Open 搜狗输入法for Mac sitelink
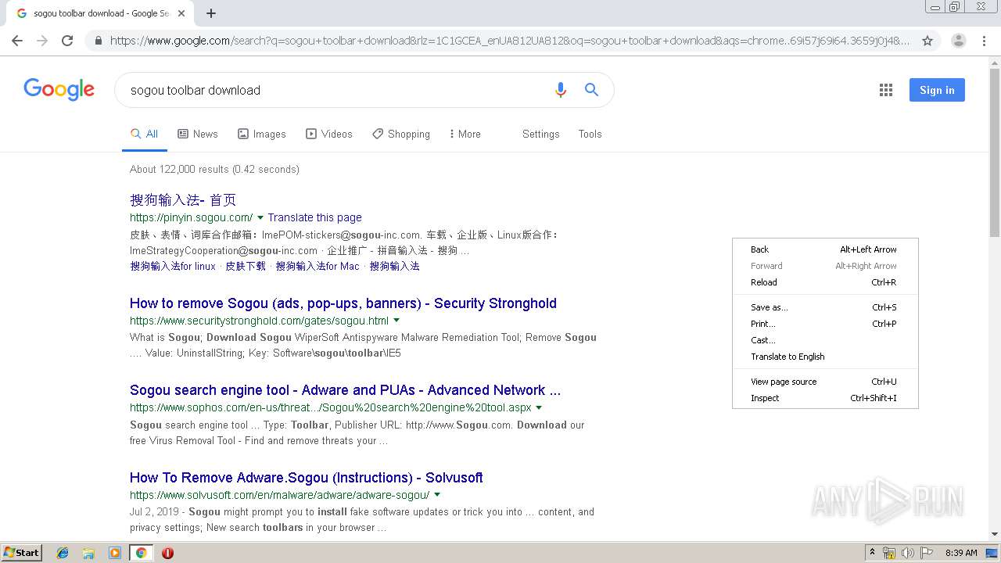This screenshot has height=563, width=1001. (318, 267)
